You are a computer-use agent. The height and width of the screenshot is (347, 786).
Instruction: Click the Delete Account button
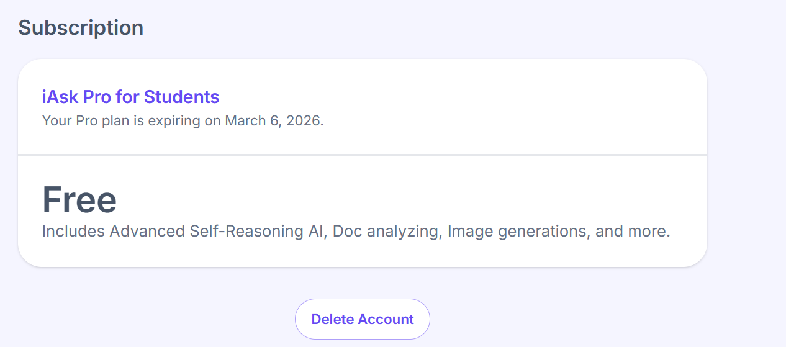(363, 319)
